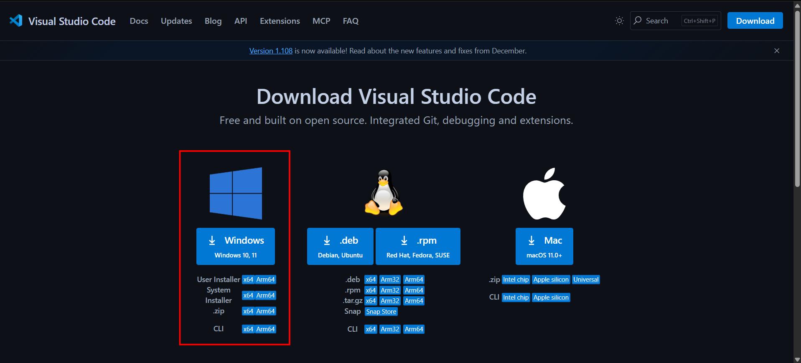This screenshot has height=363, width=801.
Task: Select Windows .zip x64 download
Action: click(248, 311)
